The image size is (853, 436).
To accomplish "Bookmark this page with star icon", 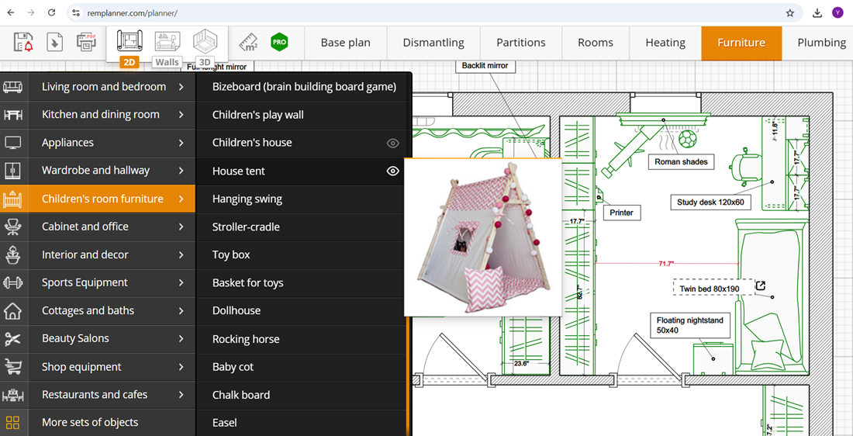I will pyautogui.click(x=790, y=13).
